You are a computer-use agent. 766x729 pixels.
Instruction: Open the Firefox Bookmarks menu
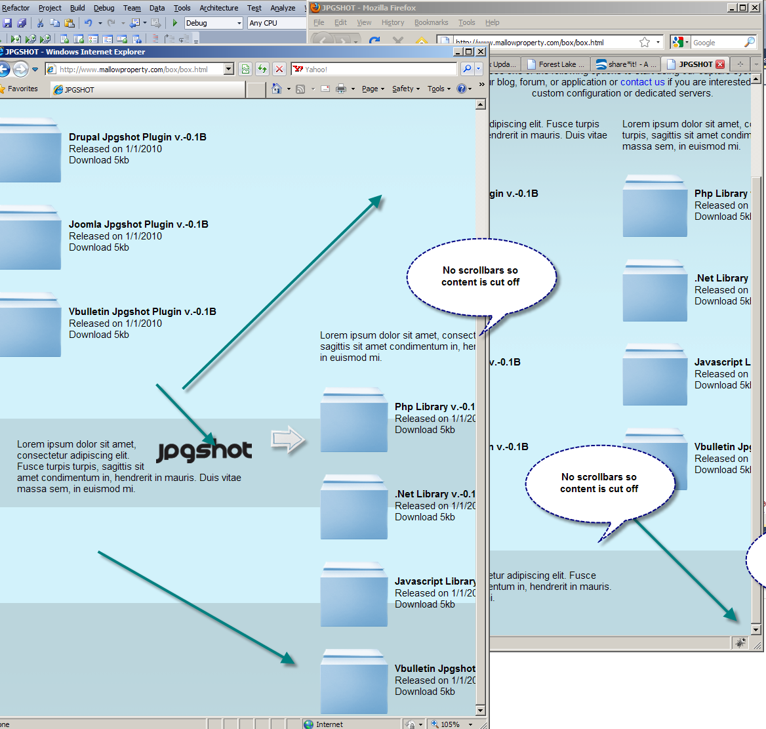[431, 22]
